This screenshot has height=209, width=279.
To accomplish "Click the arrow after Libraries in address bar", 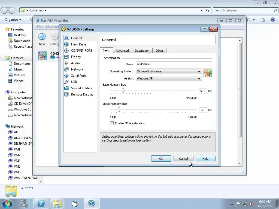I will 46,10.
